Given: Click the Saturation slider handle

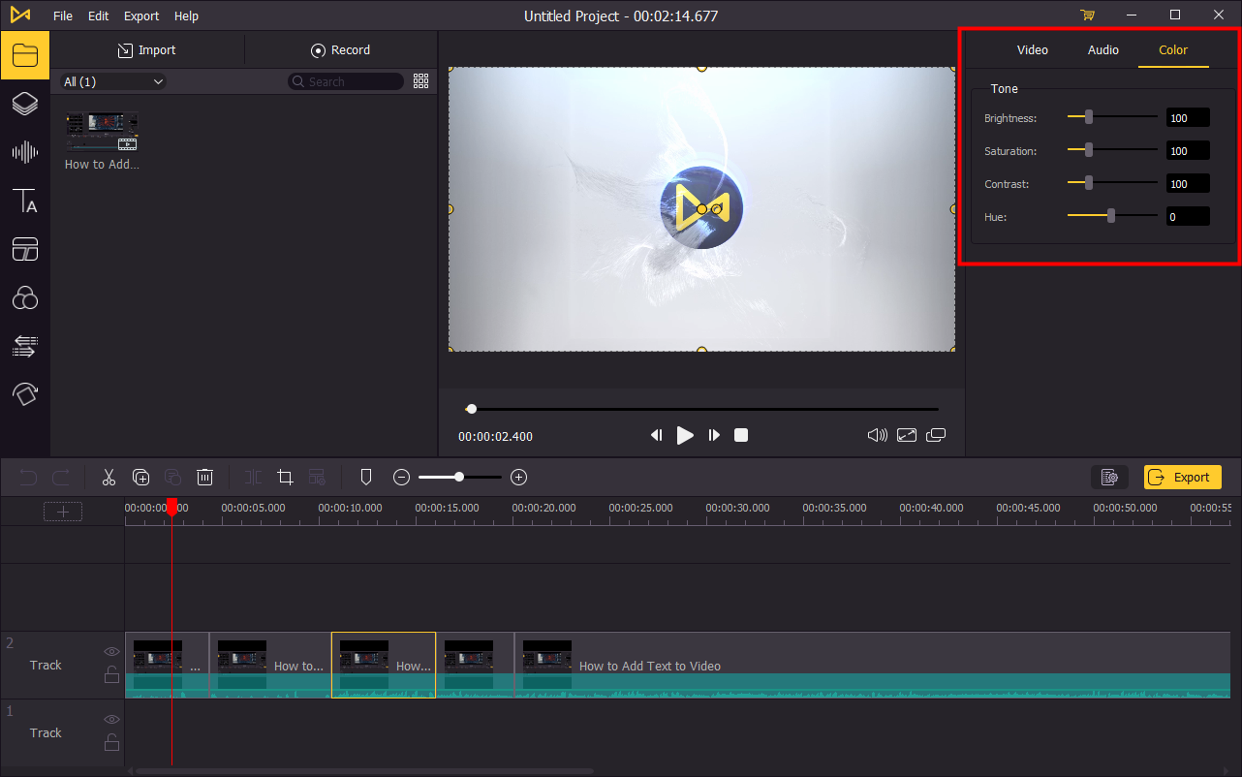Looking at the screenshot, I should (1089, 150).
